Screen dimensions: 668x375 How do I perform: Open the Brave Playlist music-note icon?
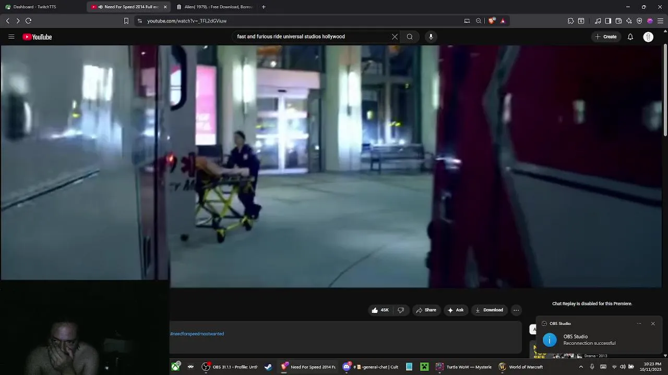[598, 21]
